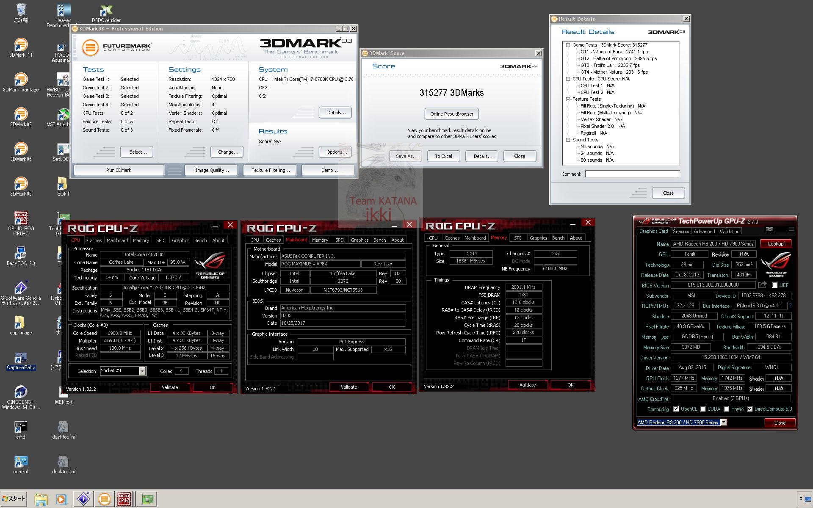Select the 3DMark06 desktop icon

pos(21,186)
